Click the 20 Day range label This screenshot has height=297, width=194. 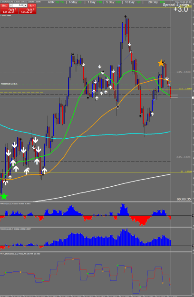coord(156,2)
